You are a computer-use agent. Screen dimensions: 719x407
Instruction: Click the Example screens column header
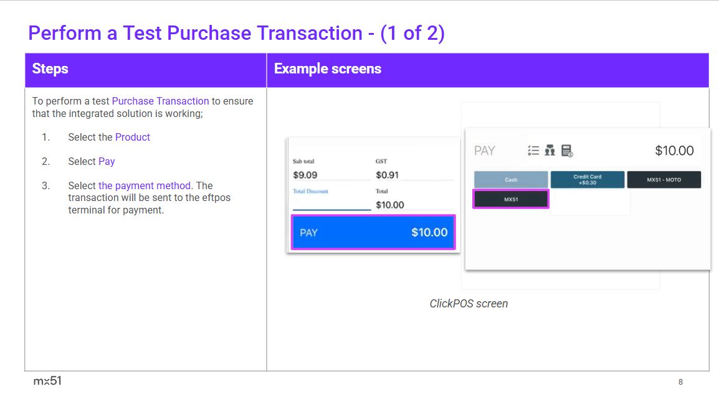pyautogui.click(x=328, y=69)
